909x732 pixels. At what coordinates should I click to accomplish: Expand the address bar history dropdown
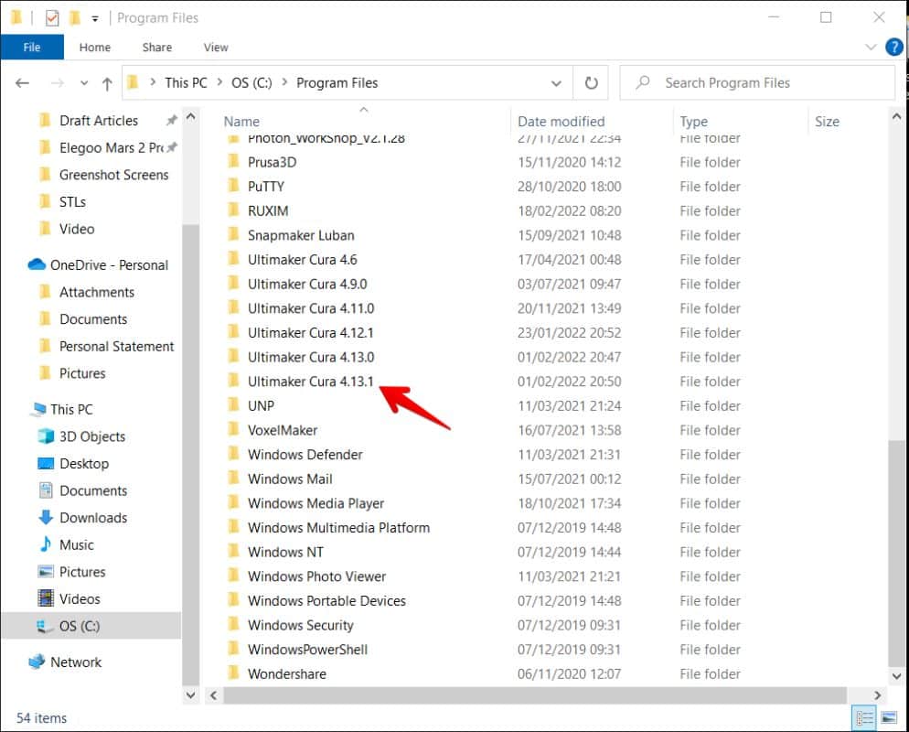pyautogui.click(x=556, y=83)
